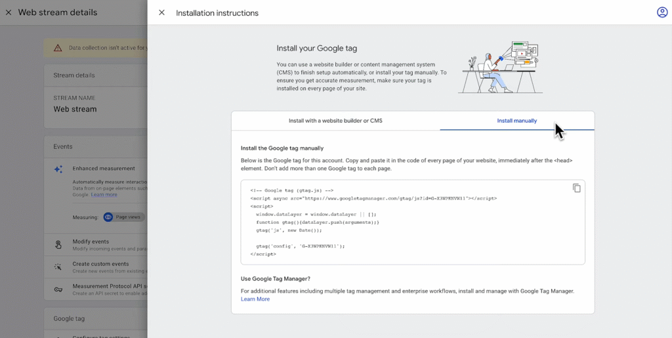The image size is (672, 338).
Task: Click the 'Install your Google tag' title
Action: (x=317, y=48)
